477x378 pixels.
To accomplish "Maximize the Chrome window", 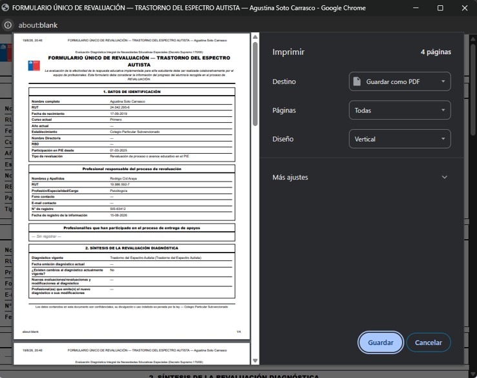I will click(440, 8).
